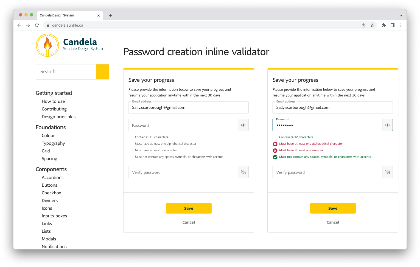
Task: Click Cancel in the right form
Action: pyautogui.click(x=333, y=222)
